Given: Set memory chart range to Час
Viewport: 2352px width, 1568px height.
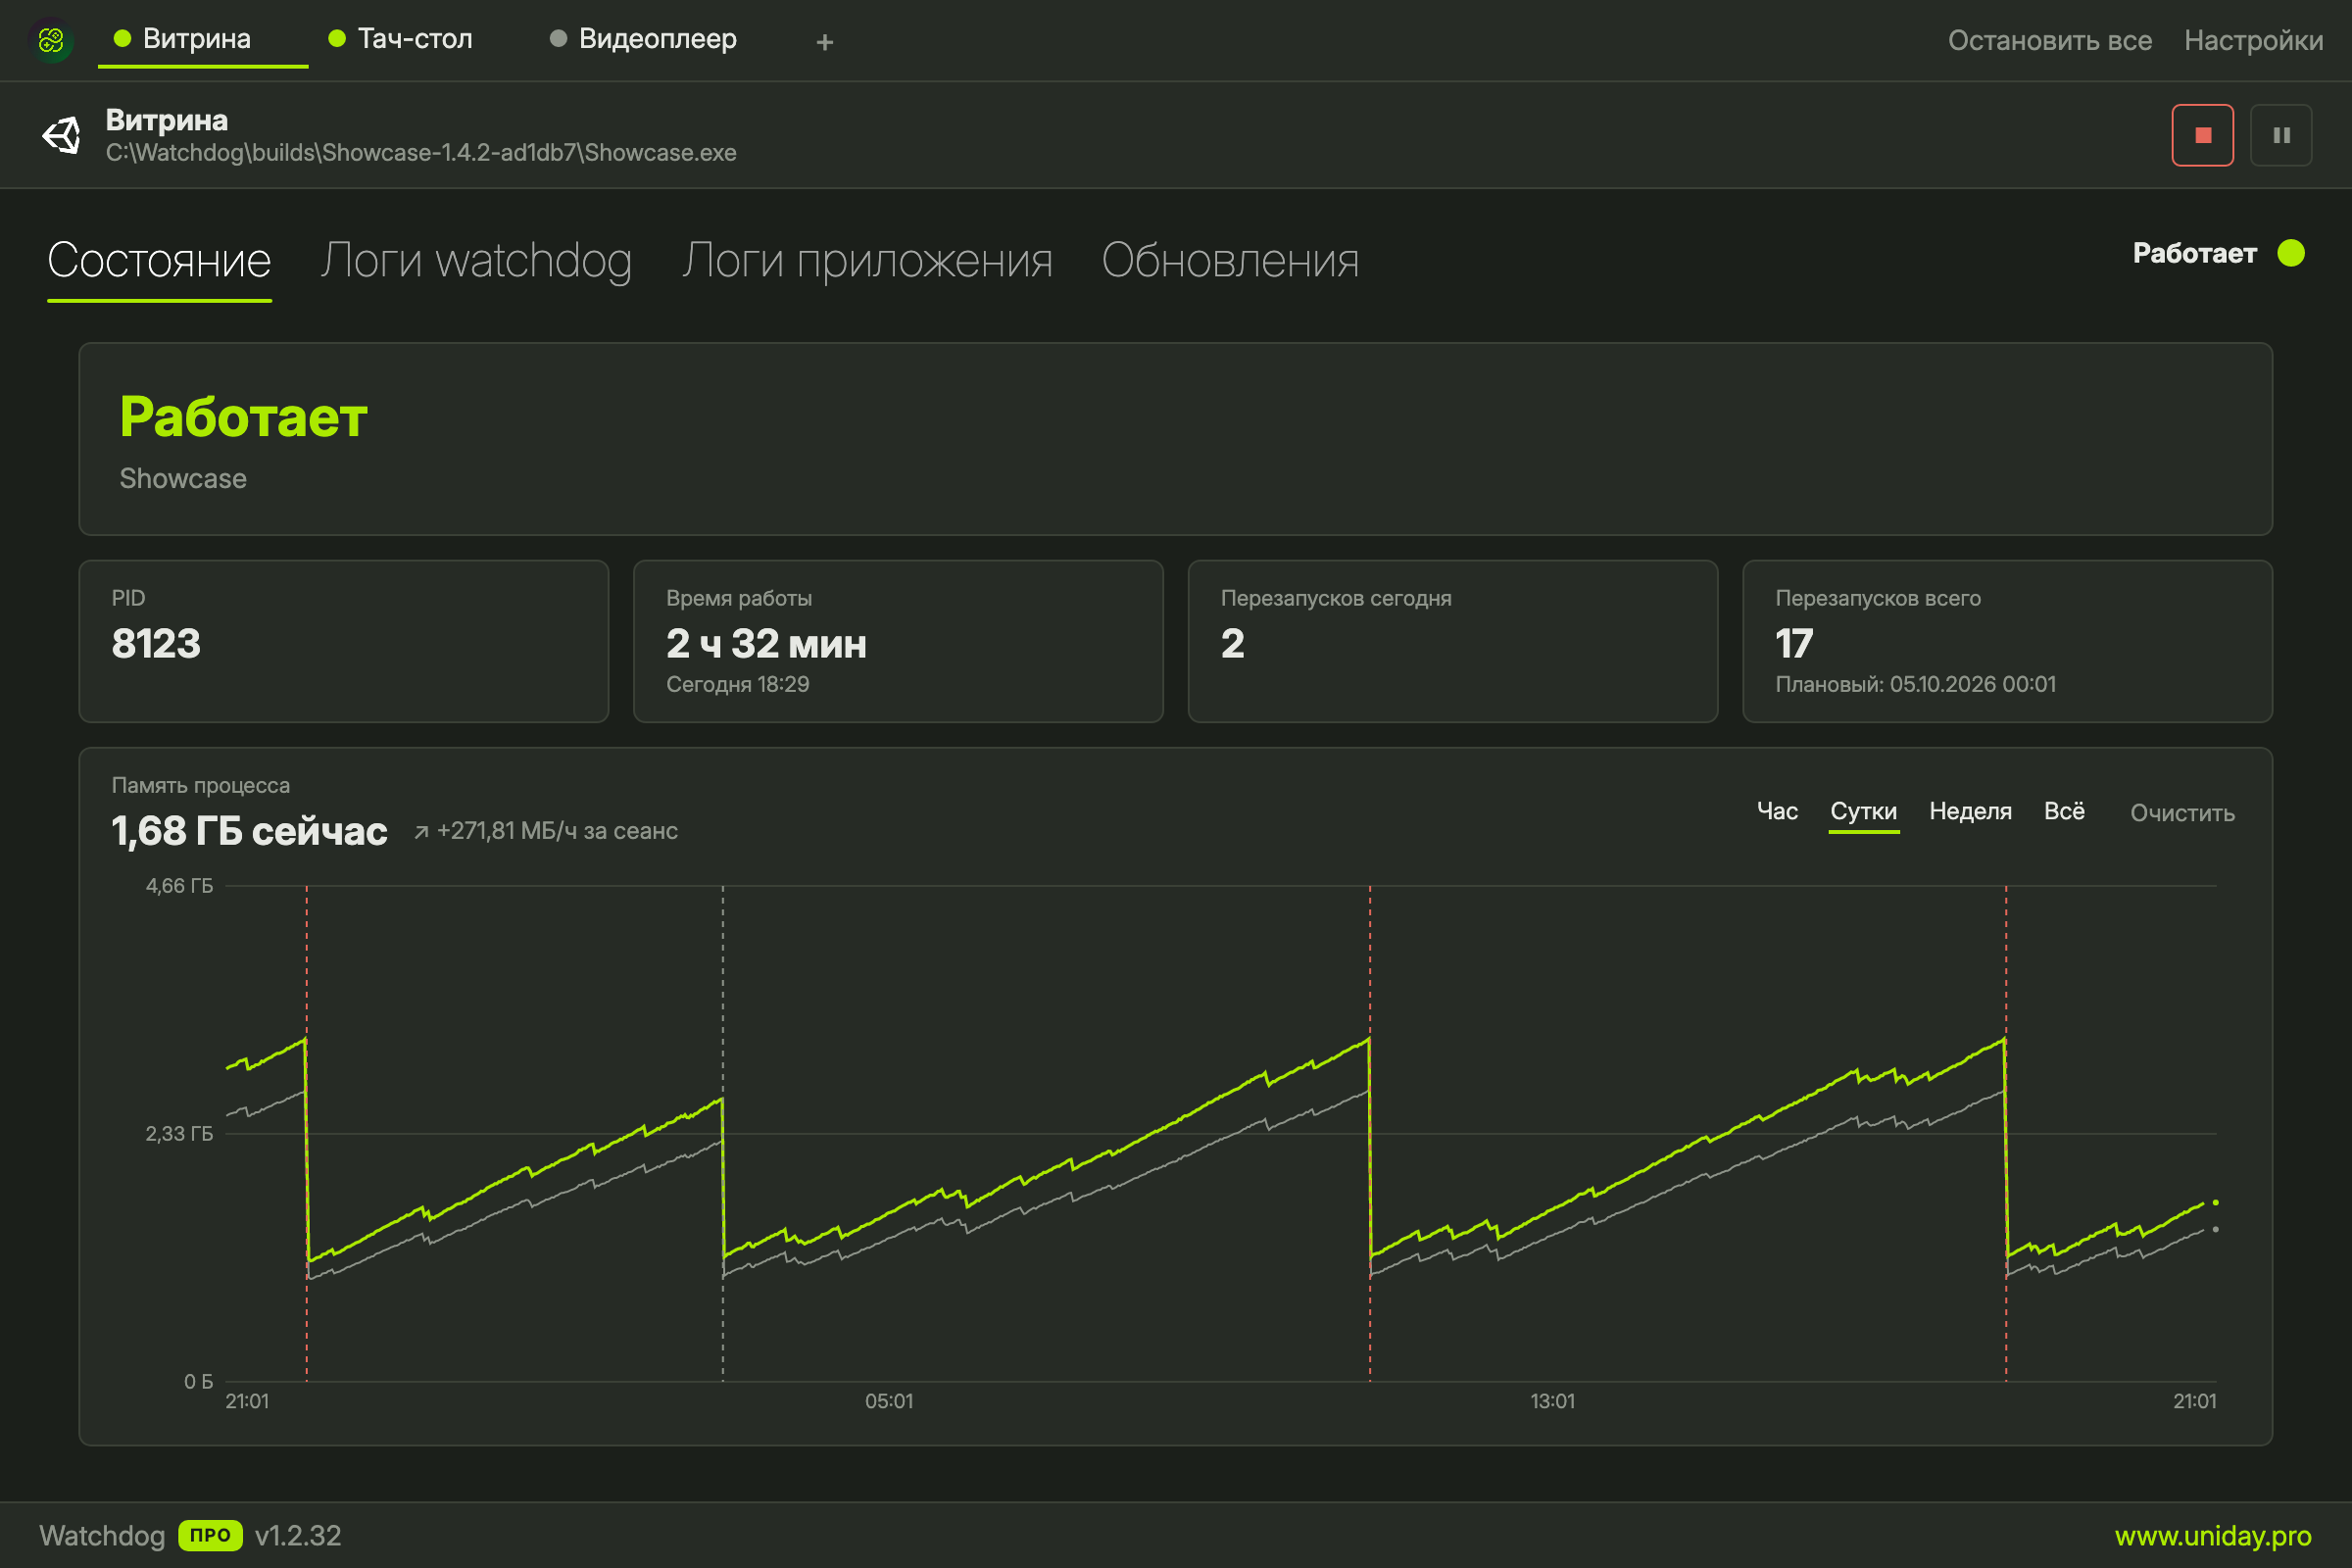Looking at the screenshot, I should click(x=1777, y=811).
